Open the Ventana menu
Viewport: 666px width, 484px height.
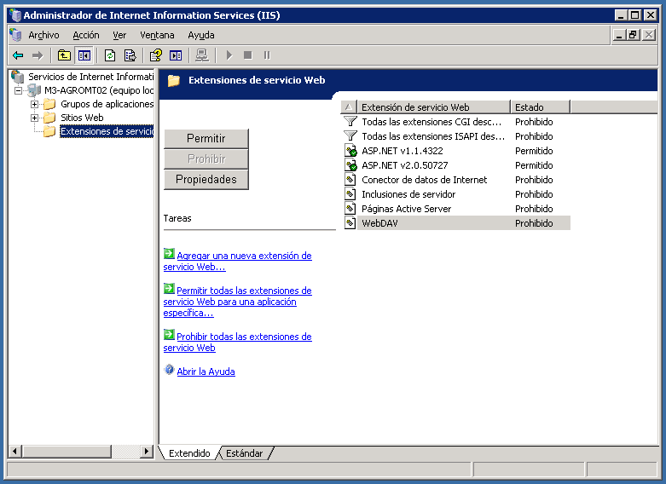(x=157, y=35)
